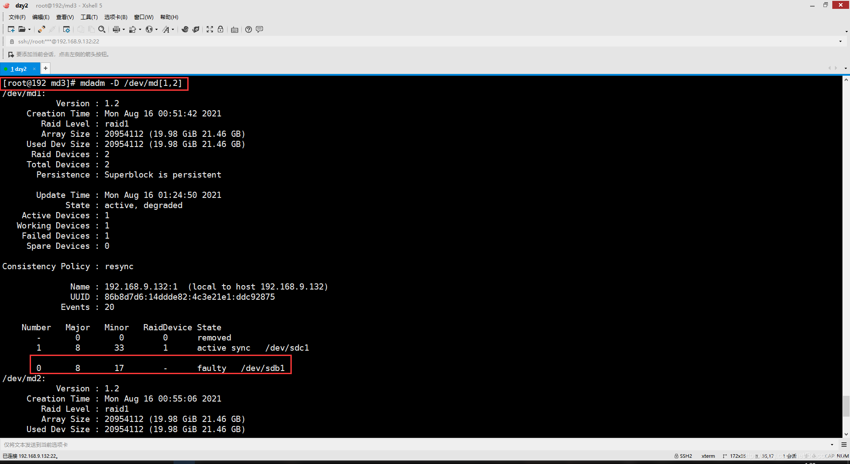This screenshot has width=850, height=464.
Task: Click the plus new tab button
Action: pyautogui.click(x=45, y=68)
